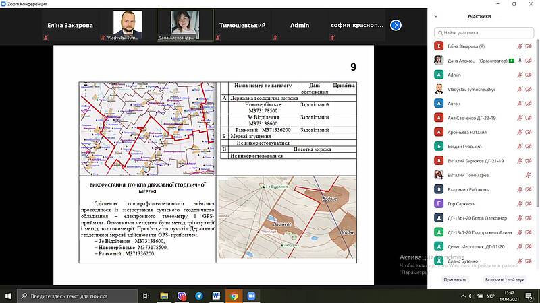
Task: Click participant name Гор Саркисян
Action: pos(461,204)
